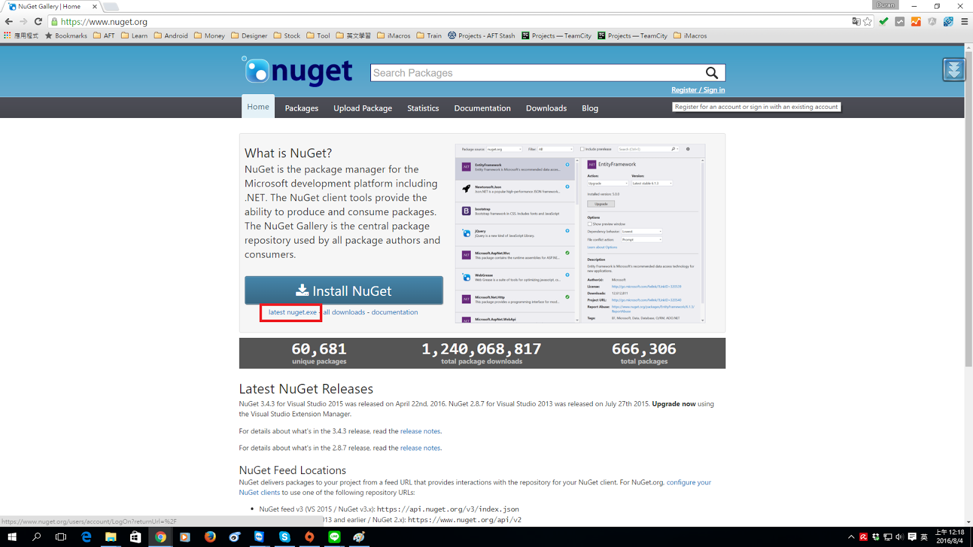
Task: Open LINE from the taskbar
Action: click(334, 537)
